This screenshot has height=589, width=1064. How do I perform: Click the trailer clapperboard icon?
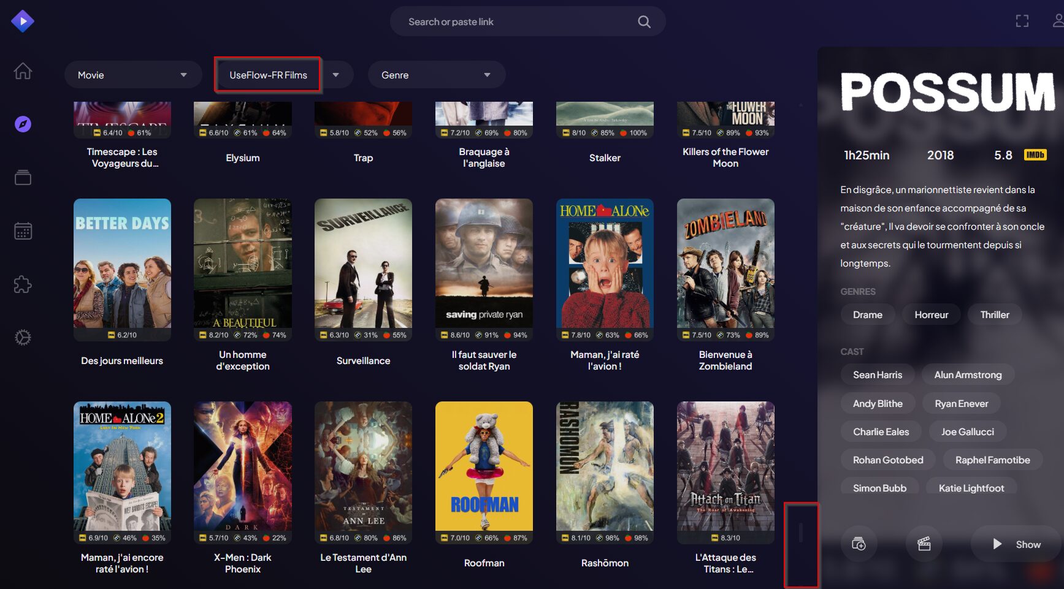pos(924,544)
